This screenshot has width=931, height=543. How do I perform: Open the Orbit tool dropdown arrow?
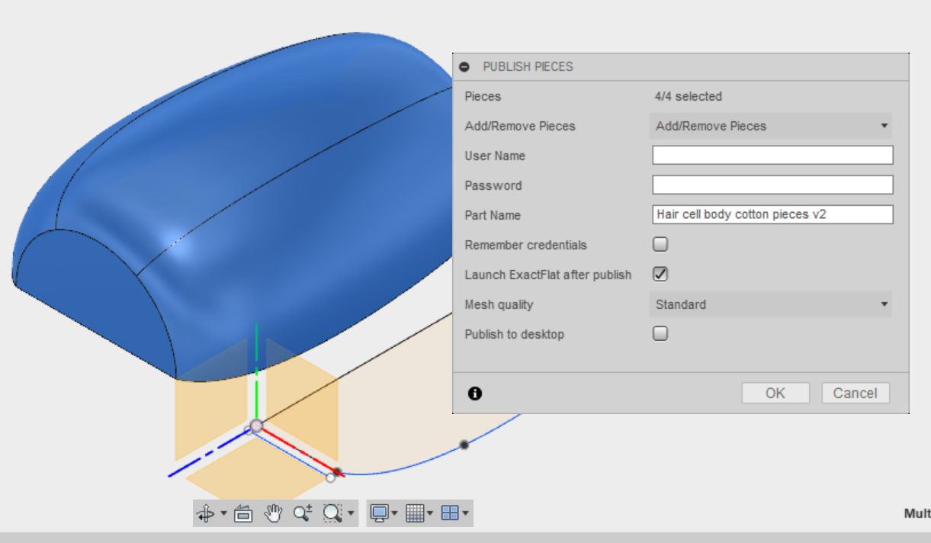tap(224, 514)
